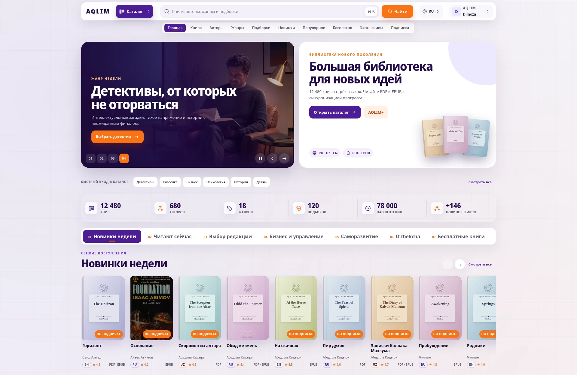Open The Scorpion from the Altar cover
The image size is (577, 375).
(200, 308)
